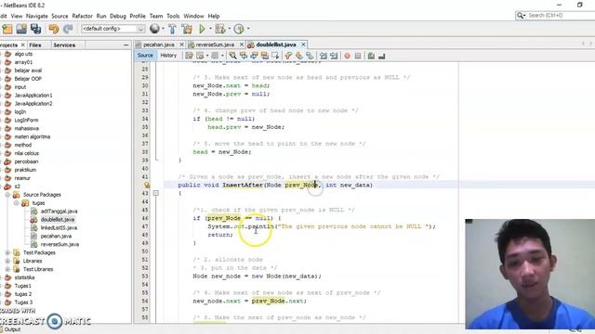This screenshot has width=595, height=334.
Task: Click the Undo arrow icon
Action: pos(54,29)
